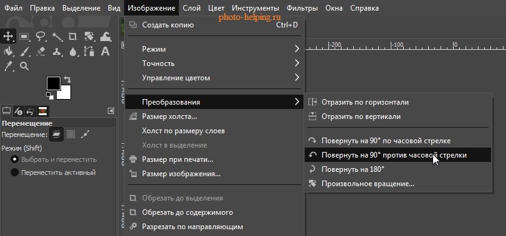Image resolution: width=506 pixels, height=236 pixels.
Task: Toggle move layer mode button
Action: point(56,135)
